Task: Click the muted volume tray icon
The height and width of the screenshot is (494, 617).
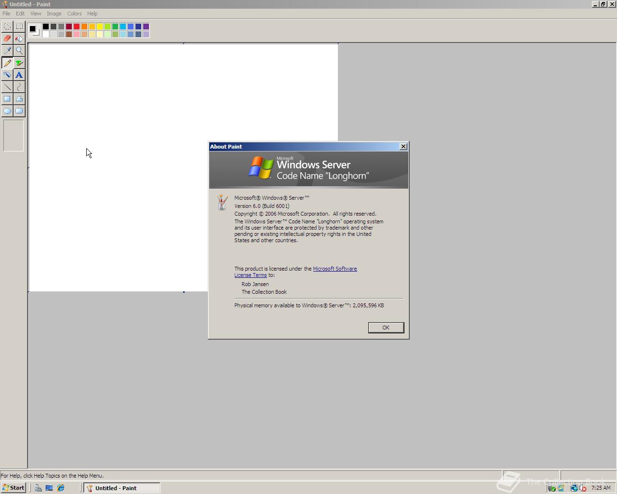Action: [x=582, y=488]
